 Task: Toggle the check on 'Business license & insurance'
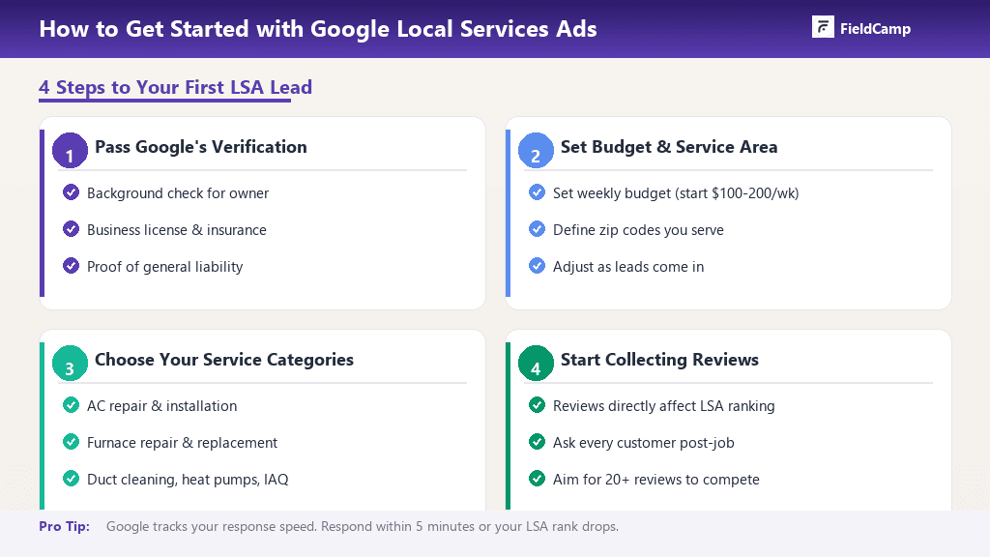71,229
